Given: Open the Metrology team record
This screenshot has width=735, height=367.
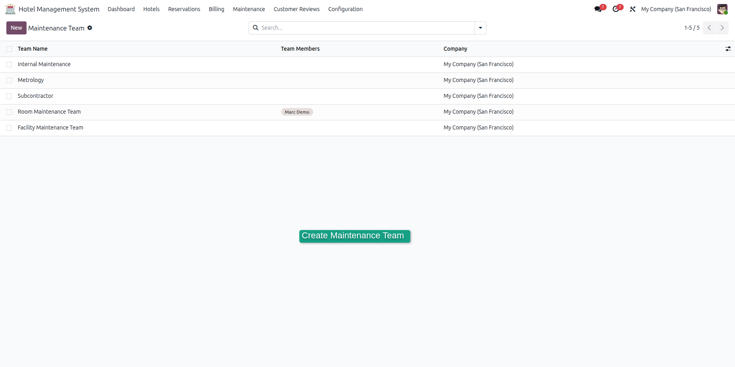Looking at the screenshot, I should (x=31, y=80).
